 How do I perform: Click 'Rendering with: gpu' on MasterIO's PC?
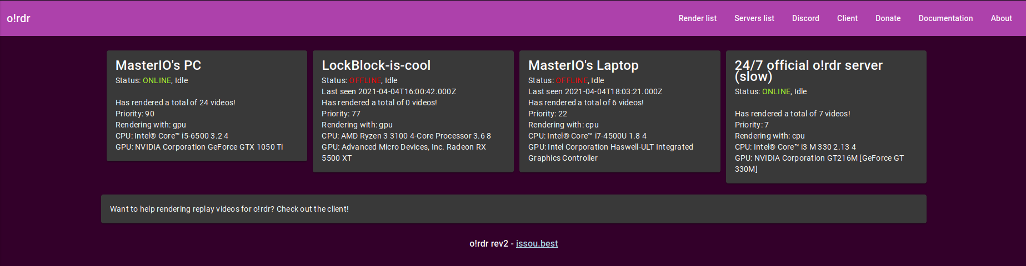(x=151, y=125)
